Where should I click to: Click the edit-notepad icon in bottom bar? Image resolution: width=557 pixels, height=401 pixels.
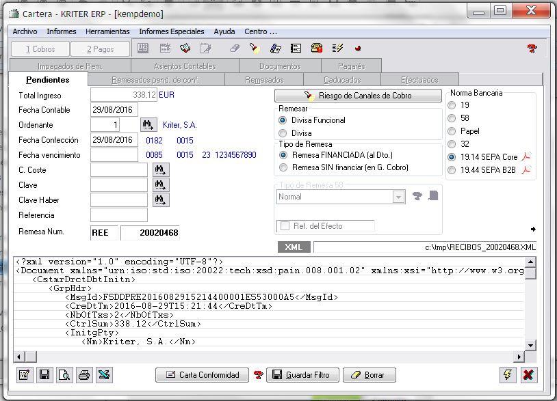click(25, 375)
